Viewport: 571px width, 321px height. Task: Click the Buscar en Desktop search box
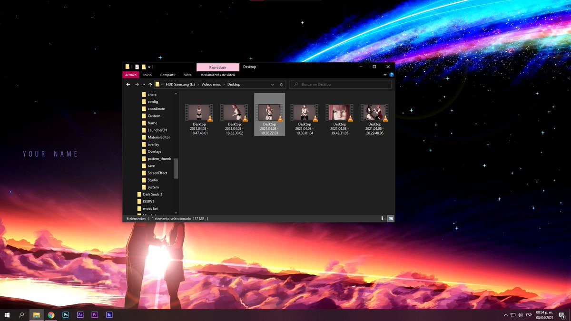coord(341,84)
